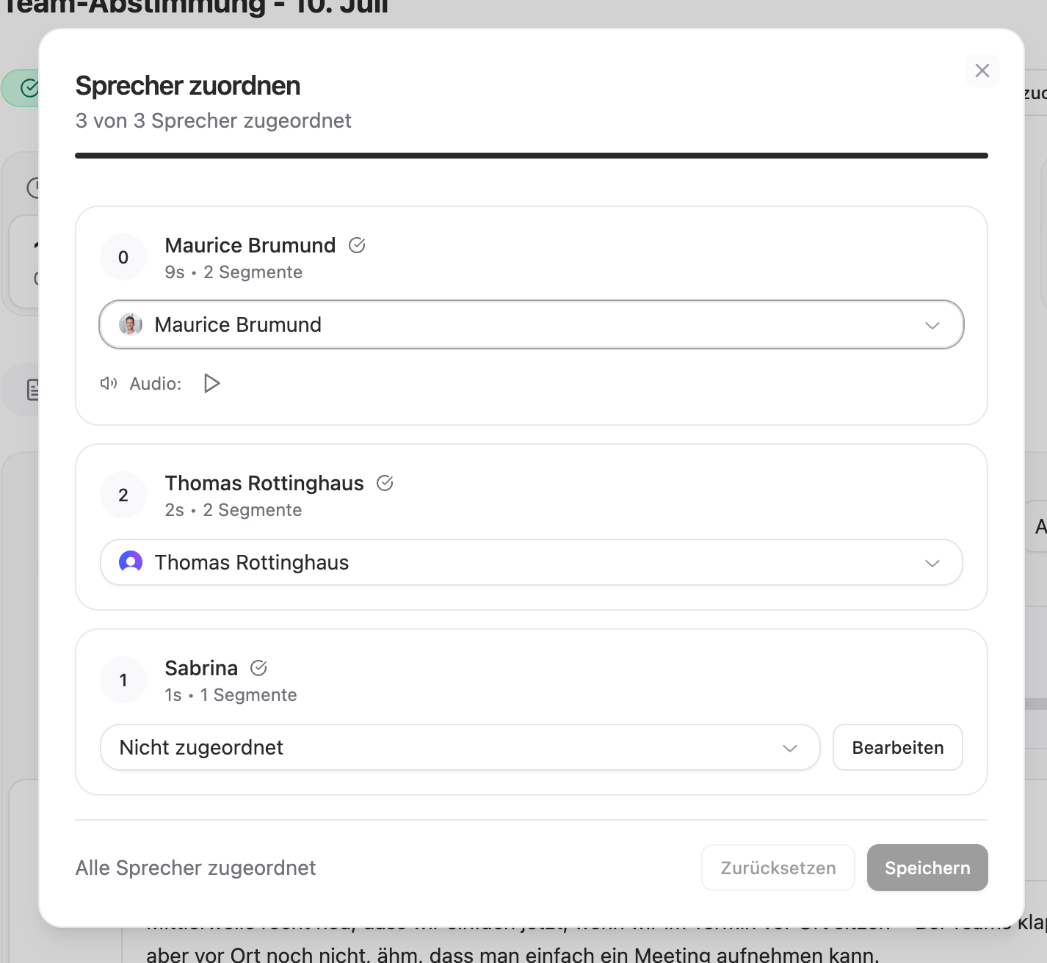Click verified checkmark beside Thomas Rottinghaus name
This screenshot has height=963, width=1047.
pyautogui.click(x=385, y=483)
